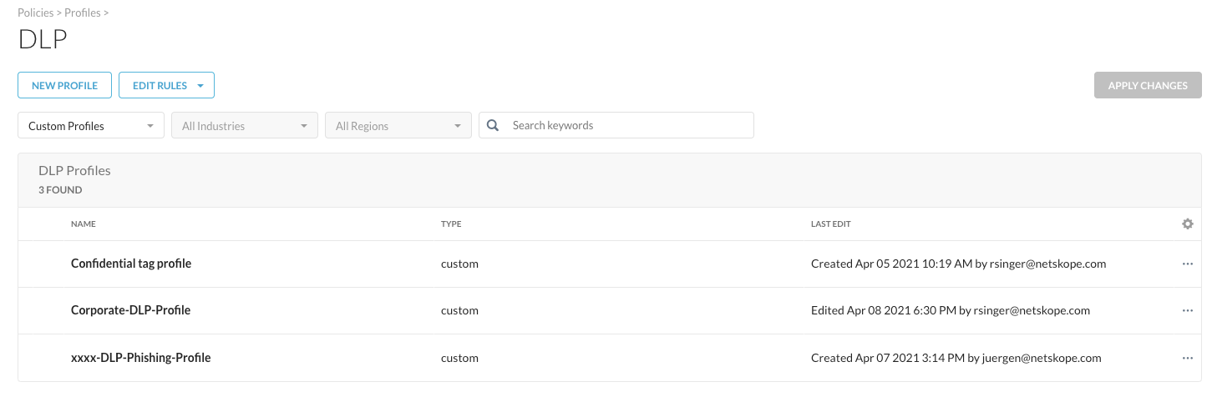Open the Confidential tag profile
The width and height of the screenshot is (1212, 407).
point(131,264)
